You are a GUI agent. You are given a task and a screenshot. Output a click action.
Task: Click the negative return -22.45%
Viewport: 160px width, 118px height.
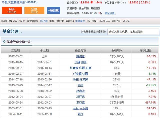[151, 85]
